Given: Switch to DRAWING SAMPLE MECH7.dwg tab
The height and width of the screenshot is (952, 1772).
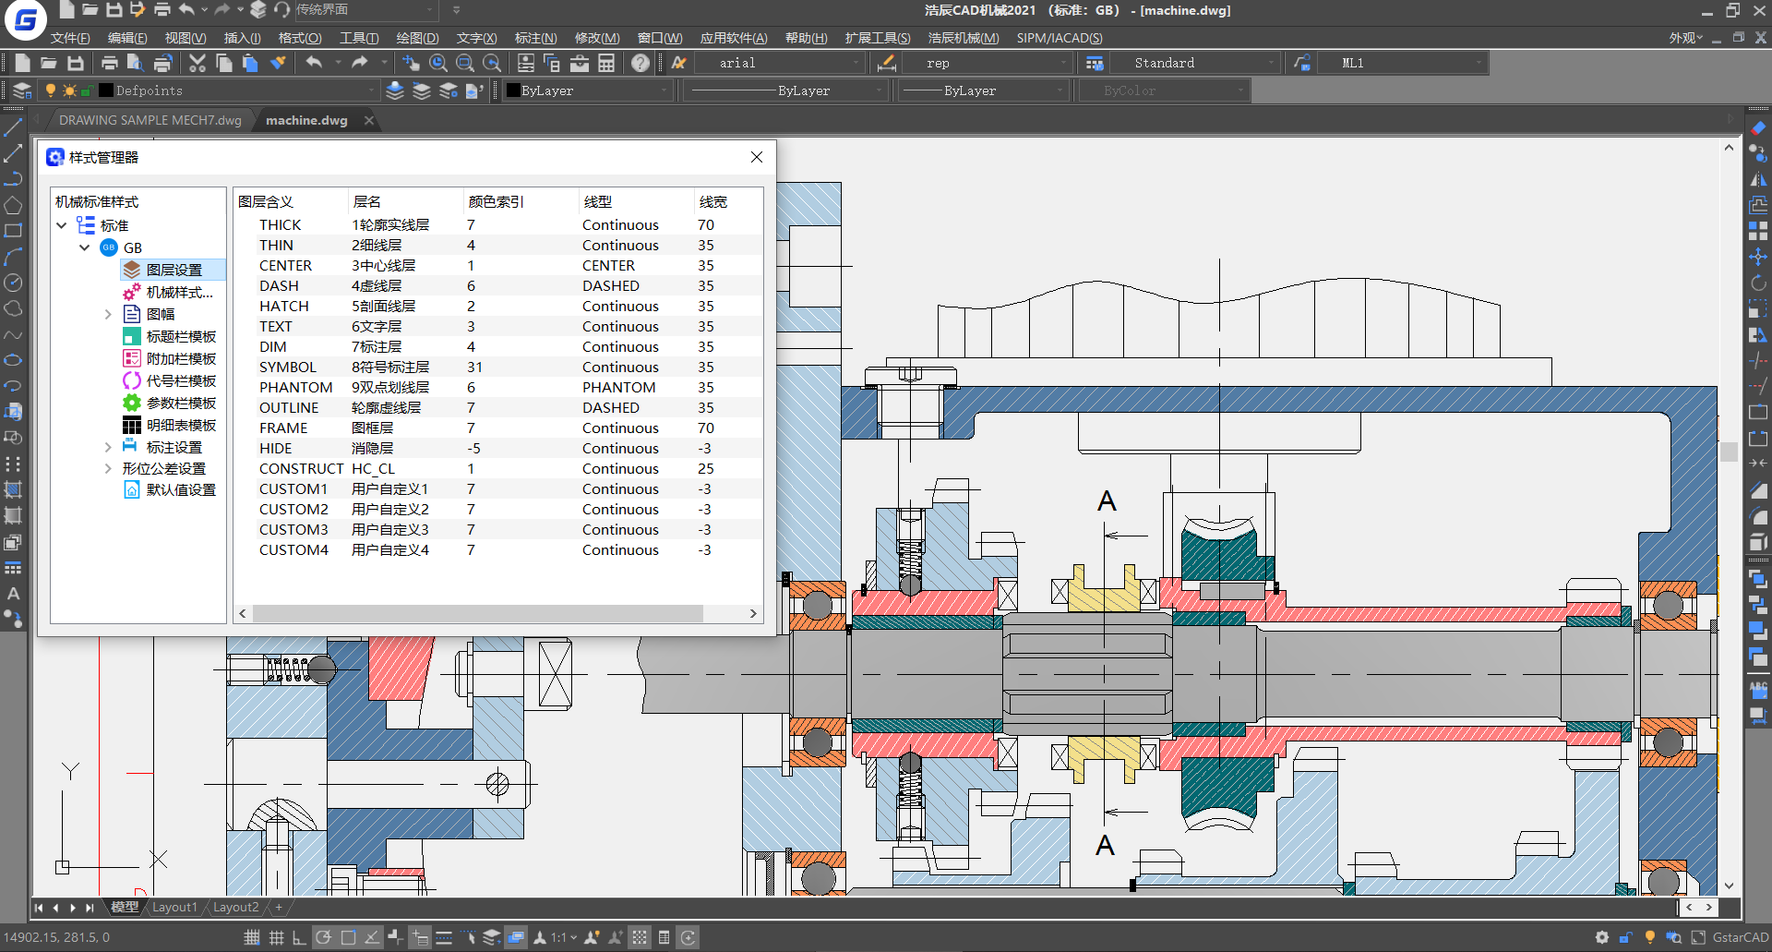Looking at the screenshot, I should click(x=150, y=120).
